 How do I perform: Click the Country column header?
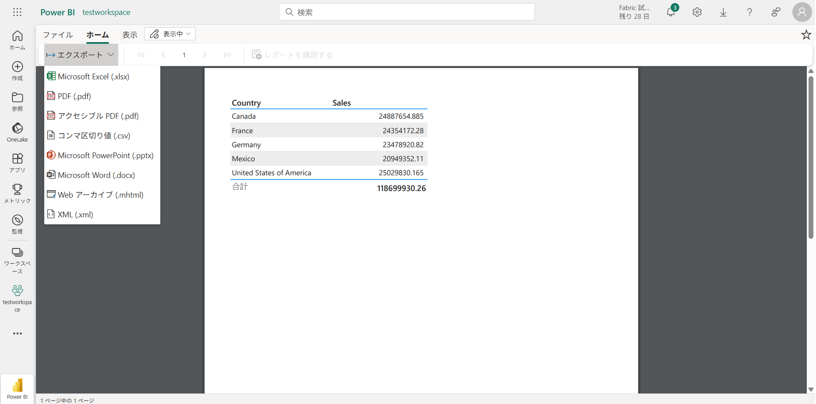pyautogui.click(x=246, y=103)
